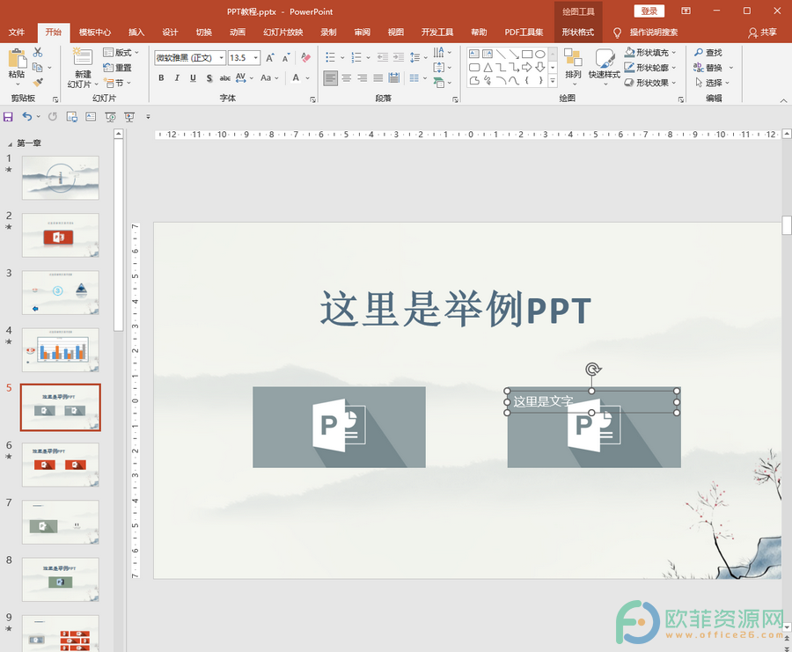This screenshot has height=652, width=792.
Task: Open the Arrange (排列) icon
Action: pos(573,57)
